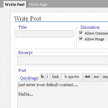Image resolution: width=108 pixels, height=108 pixels.
Task: Click the 'just enter your default content....' line
Action: tap(48, 85)
